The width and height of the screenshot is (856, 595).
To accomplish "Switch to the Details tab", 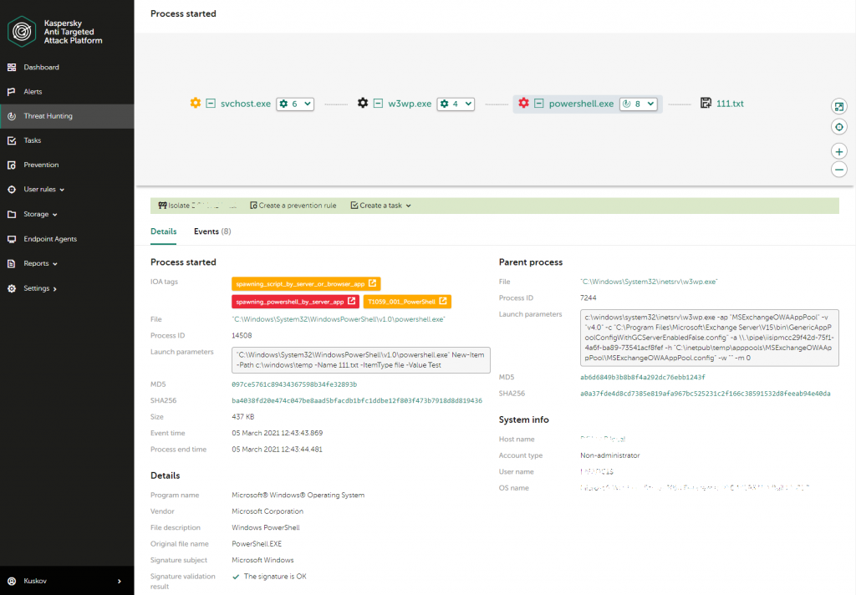I will click(163, 231).
